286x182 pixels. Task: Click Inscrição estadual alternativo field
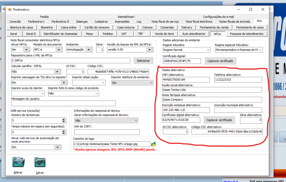(x=186, y=110)
